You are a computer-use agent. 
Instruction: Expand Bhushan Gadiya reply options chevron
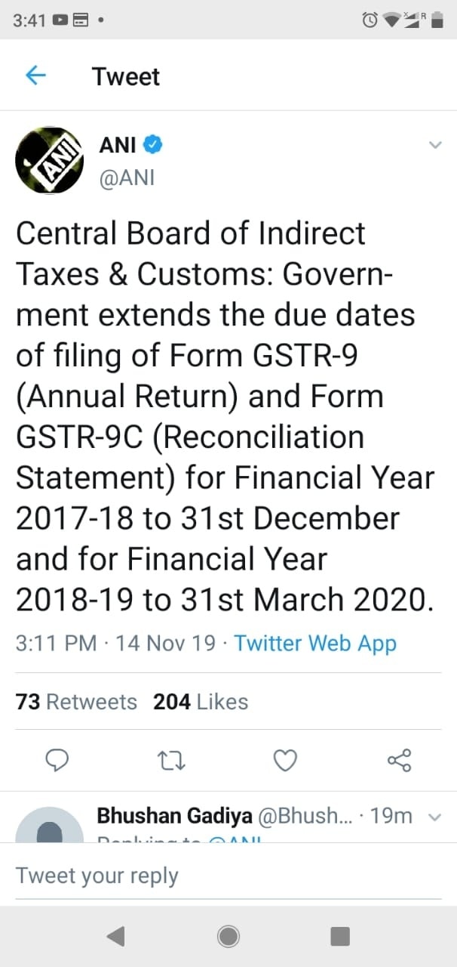(x=434, y=817)
